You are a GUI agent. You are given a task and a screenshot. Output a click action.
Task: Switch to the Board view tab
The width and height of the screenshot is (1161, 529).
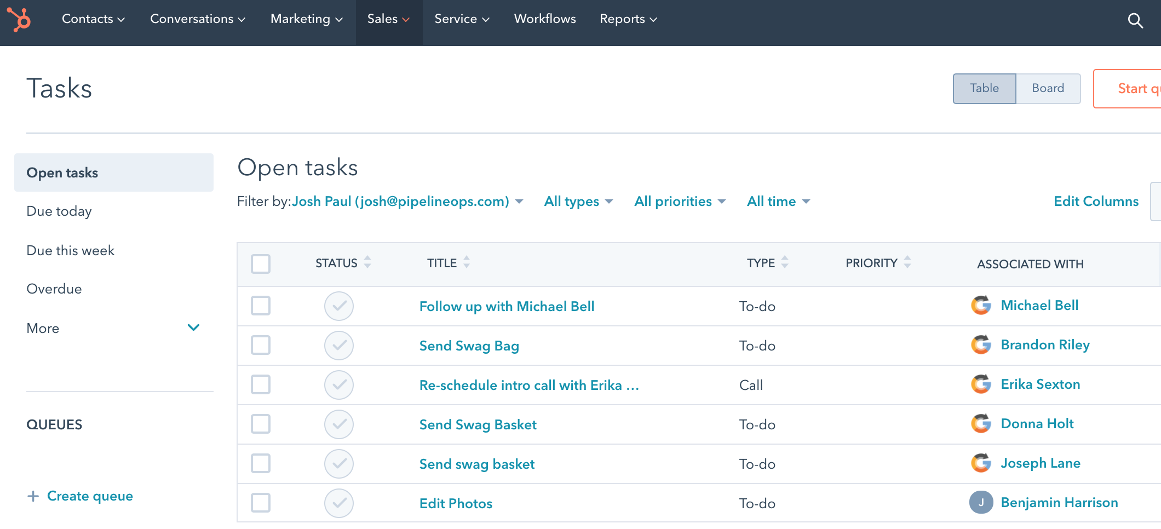pos(1048,88)
